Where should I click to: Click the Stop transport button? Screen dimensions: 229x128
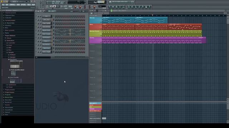pos(54,6)
